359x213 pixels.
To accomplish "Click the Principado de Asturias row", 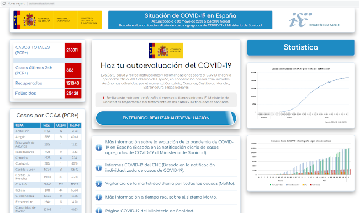I will (47, 144).
